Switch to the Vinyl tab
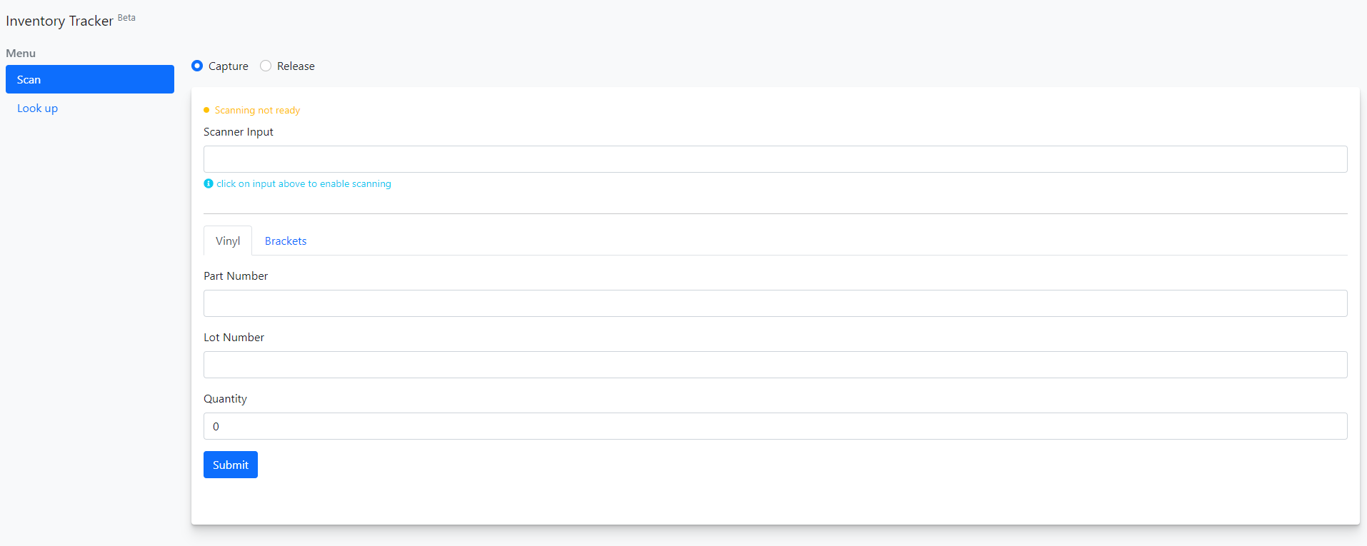The image size is (1367, 546). (228, 241)
